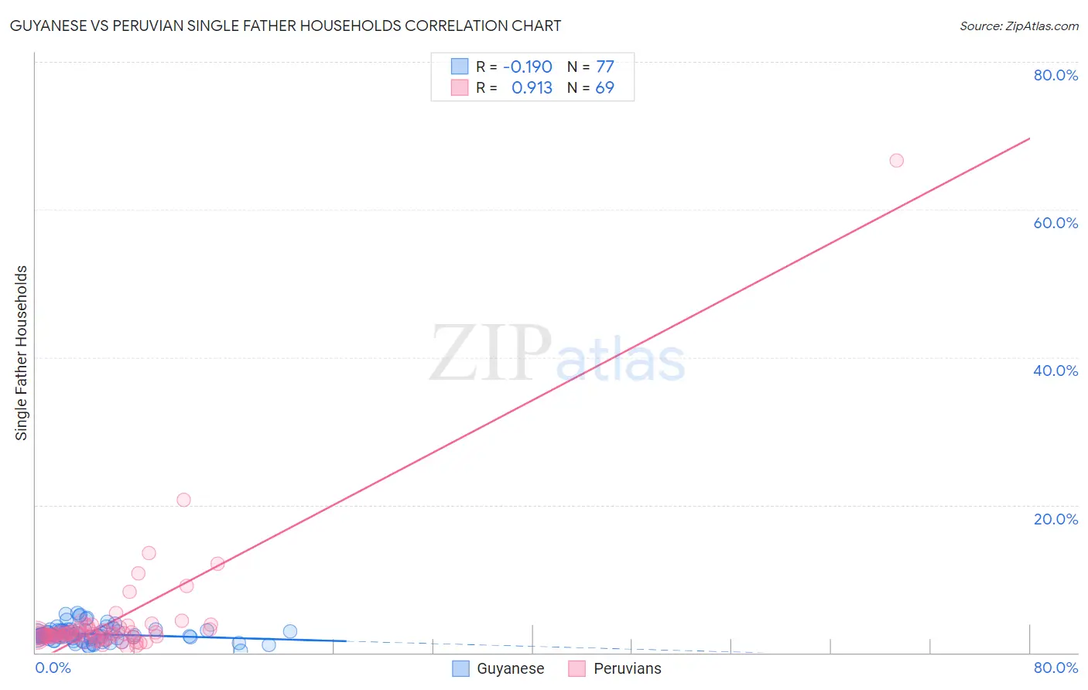This screenshot has height=690, width=1088.
Task: Click the pink Peruvians legend swatch at bottom
Action: tap(577, 668)
